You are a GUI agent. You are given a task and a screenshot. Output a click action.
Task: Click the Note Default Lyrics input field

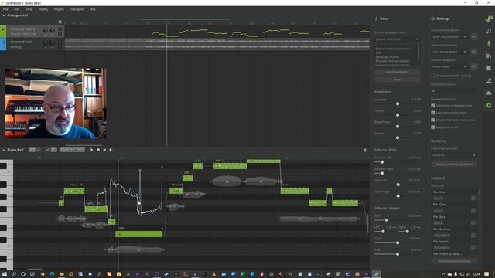[454, 91]
